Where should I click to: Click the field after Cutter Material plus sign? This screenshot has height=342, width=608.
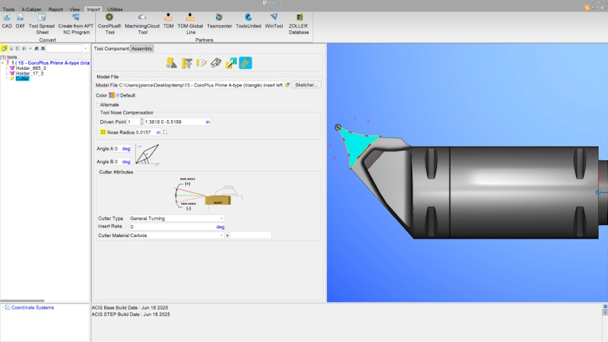coord(251,235)
